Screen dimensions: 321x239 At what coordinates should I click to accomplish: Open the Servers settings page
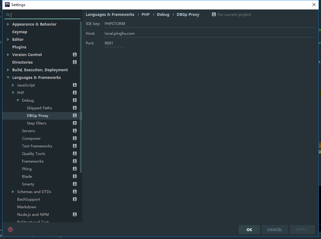tap(28, 131)
